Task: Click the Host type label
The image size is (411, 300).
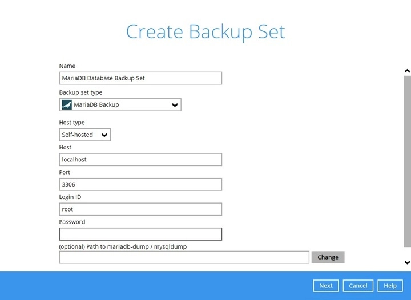Action: (x=72, y=123)
